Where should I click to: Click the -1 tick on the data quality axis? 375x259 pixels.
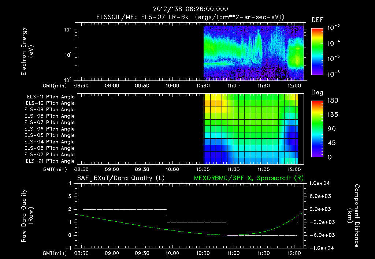coord(68,248)
